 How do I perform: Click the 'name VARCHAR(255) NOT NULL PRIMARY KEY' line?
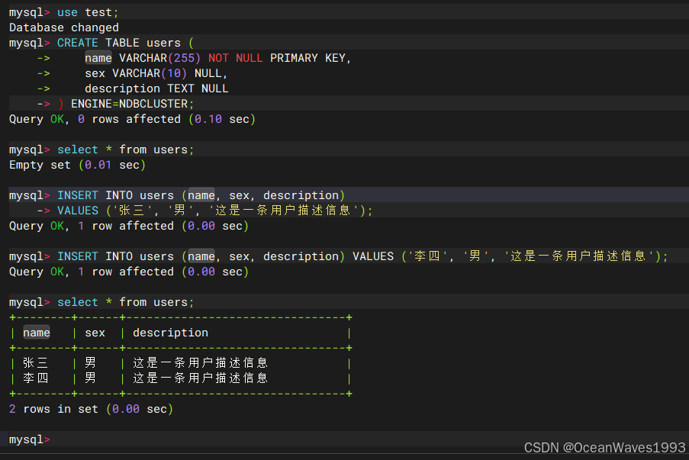pos(218,58)
